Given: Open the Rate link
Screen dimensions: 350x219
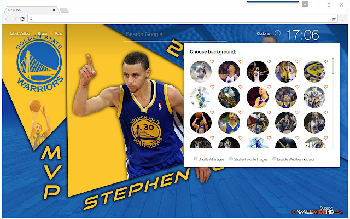Looking at the screenshot, I should (59, 34).
